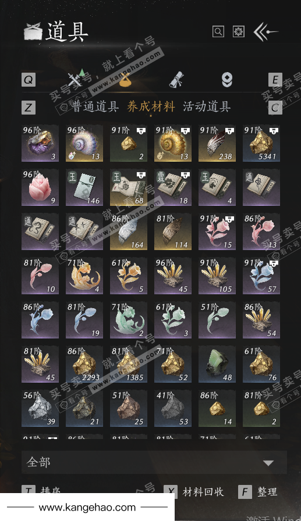Screen dimensions: 301x521
Task: Click the back arrow icon at top right
Action: pos(265,31)
